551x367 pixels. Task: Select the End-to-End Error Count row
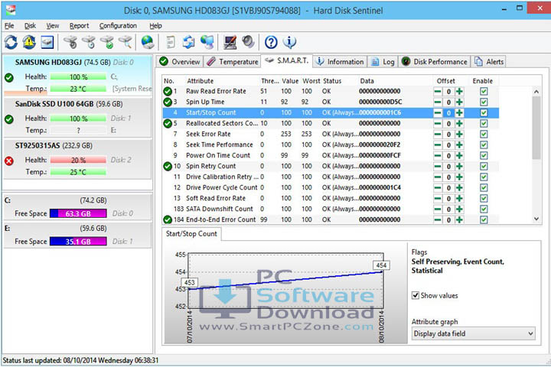(331, 219)
